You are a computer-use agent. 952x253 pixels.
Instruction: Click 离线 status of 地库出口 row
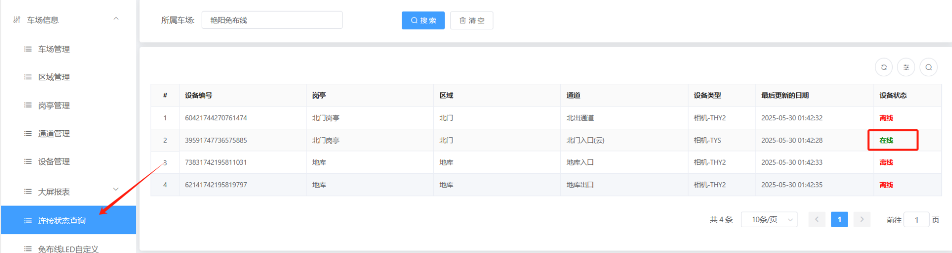[886, 185]
